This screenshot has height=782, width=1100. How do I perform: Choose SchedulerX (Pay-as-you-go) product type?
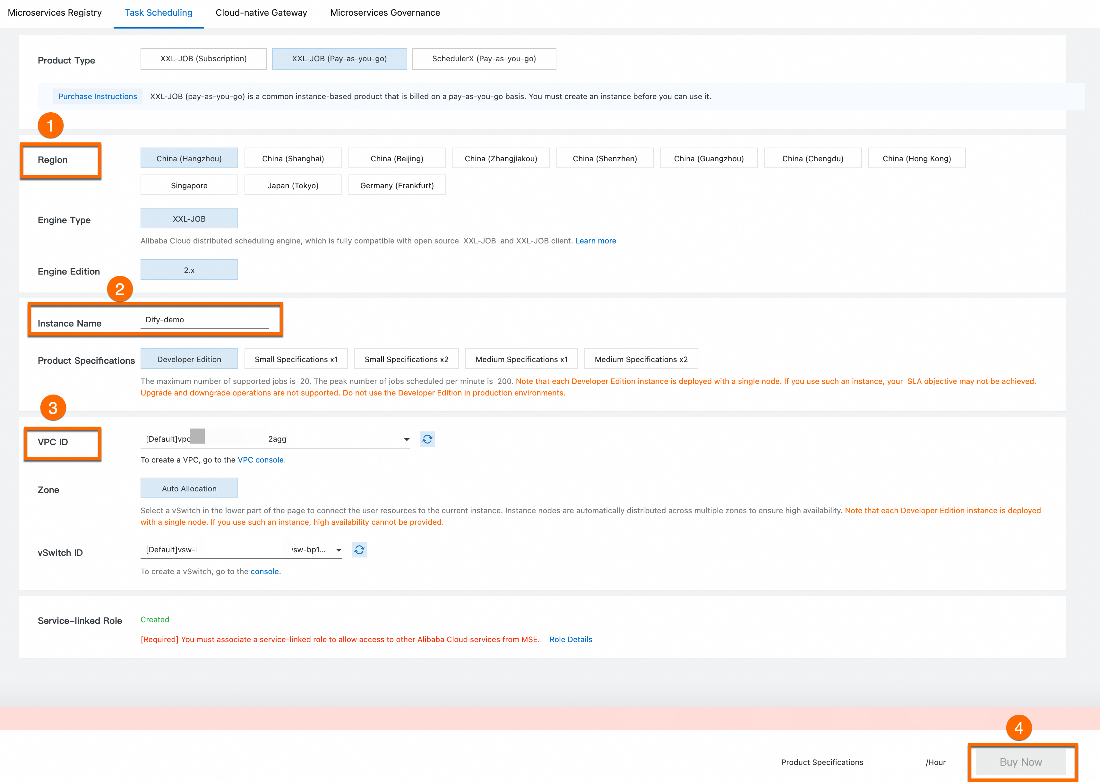pos(484,59)
